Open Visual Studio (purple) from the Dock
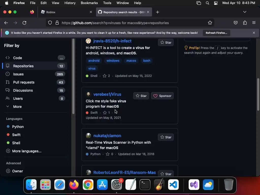 coord(194,185)
